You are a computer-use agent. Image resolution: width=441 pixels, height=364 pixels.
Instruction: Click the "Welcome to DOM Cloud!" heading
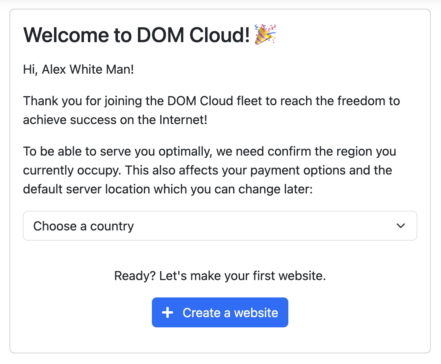pyautogui.click(x=136, y=35)
